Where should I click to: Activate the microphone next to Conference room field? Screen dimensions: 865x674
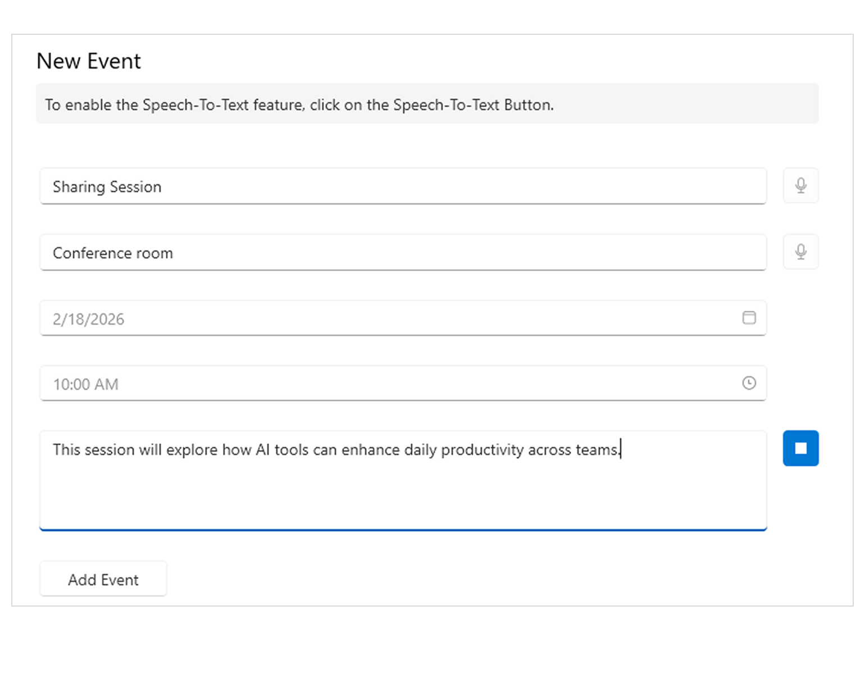click(800, 252)
